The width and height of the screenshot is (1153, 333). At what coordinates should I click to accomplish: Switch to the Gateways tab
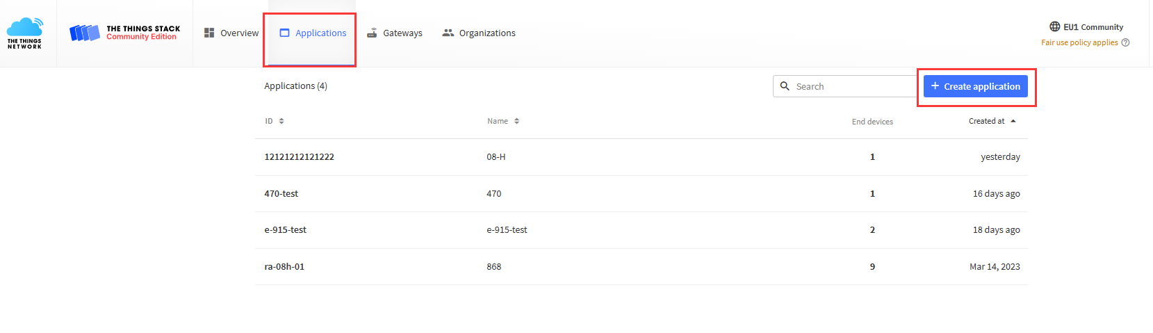402,33
